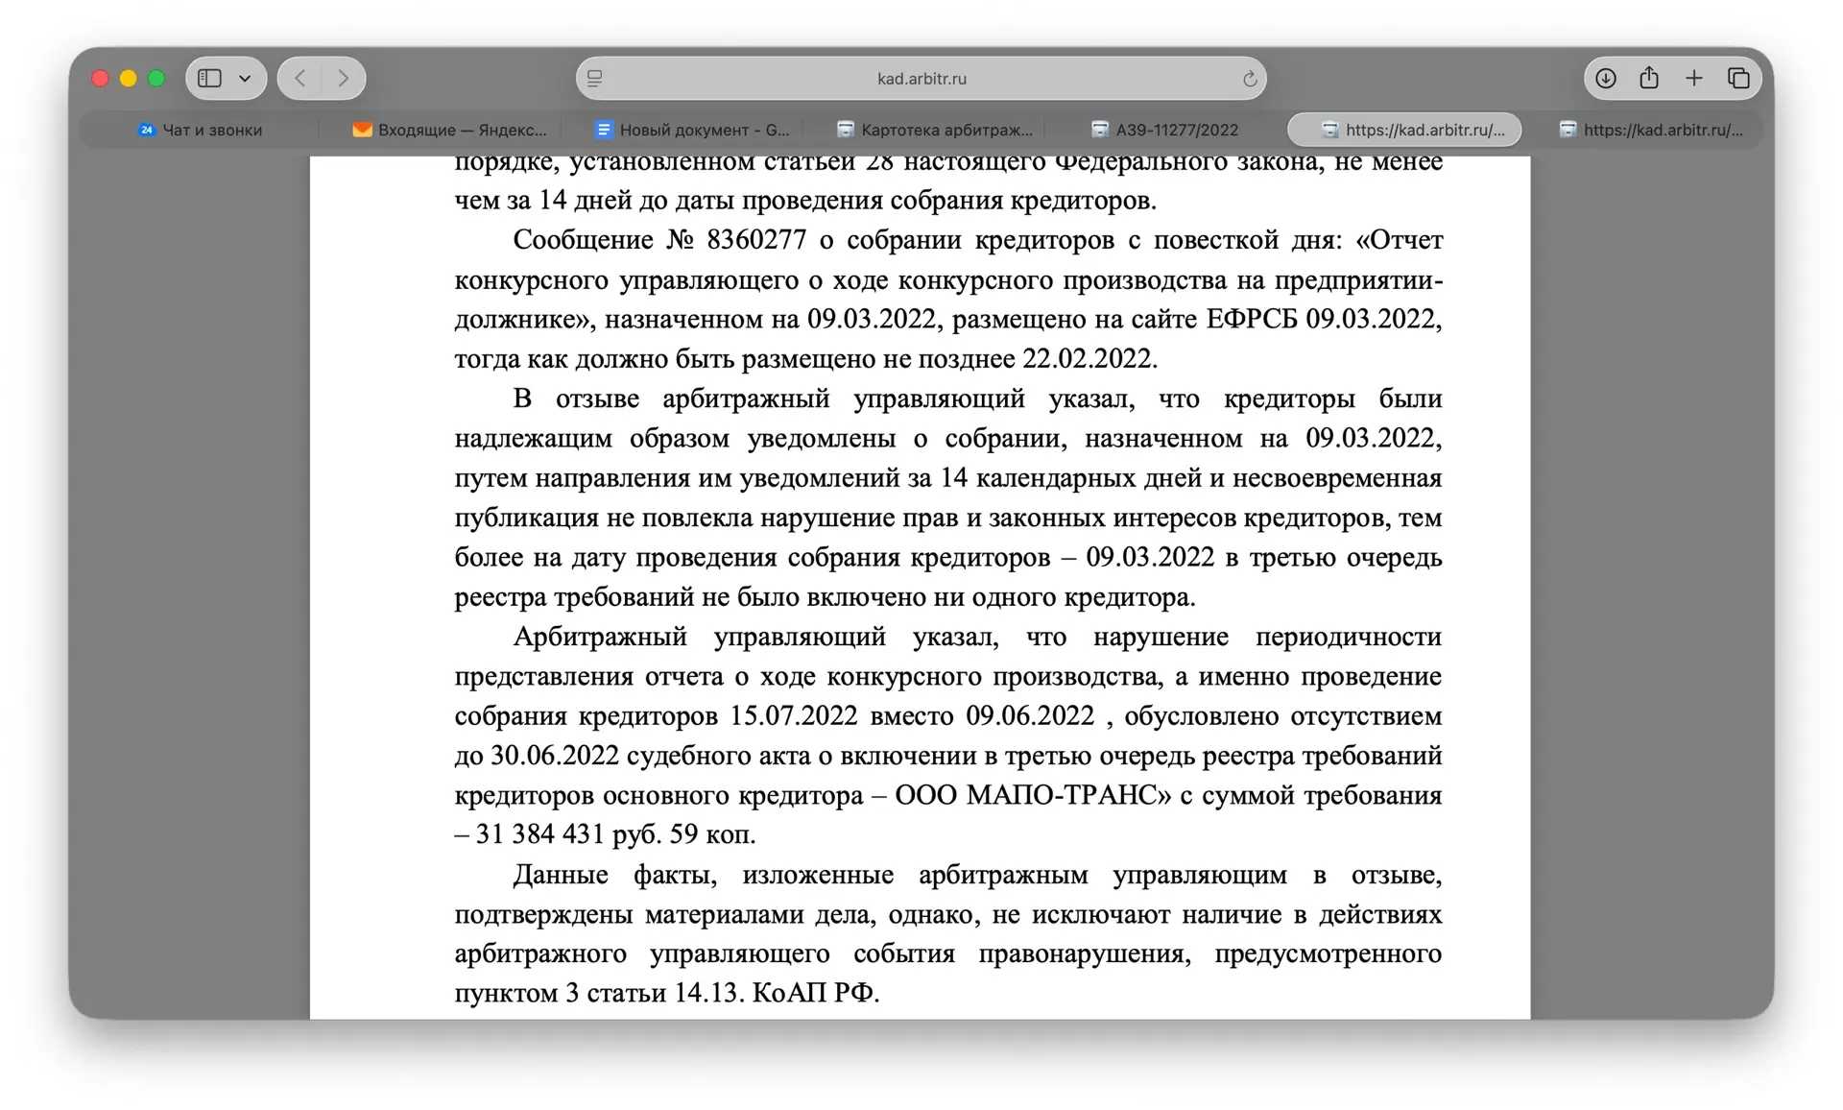Click 14.13. КоАП РФ text

click(776, 993)
